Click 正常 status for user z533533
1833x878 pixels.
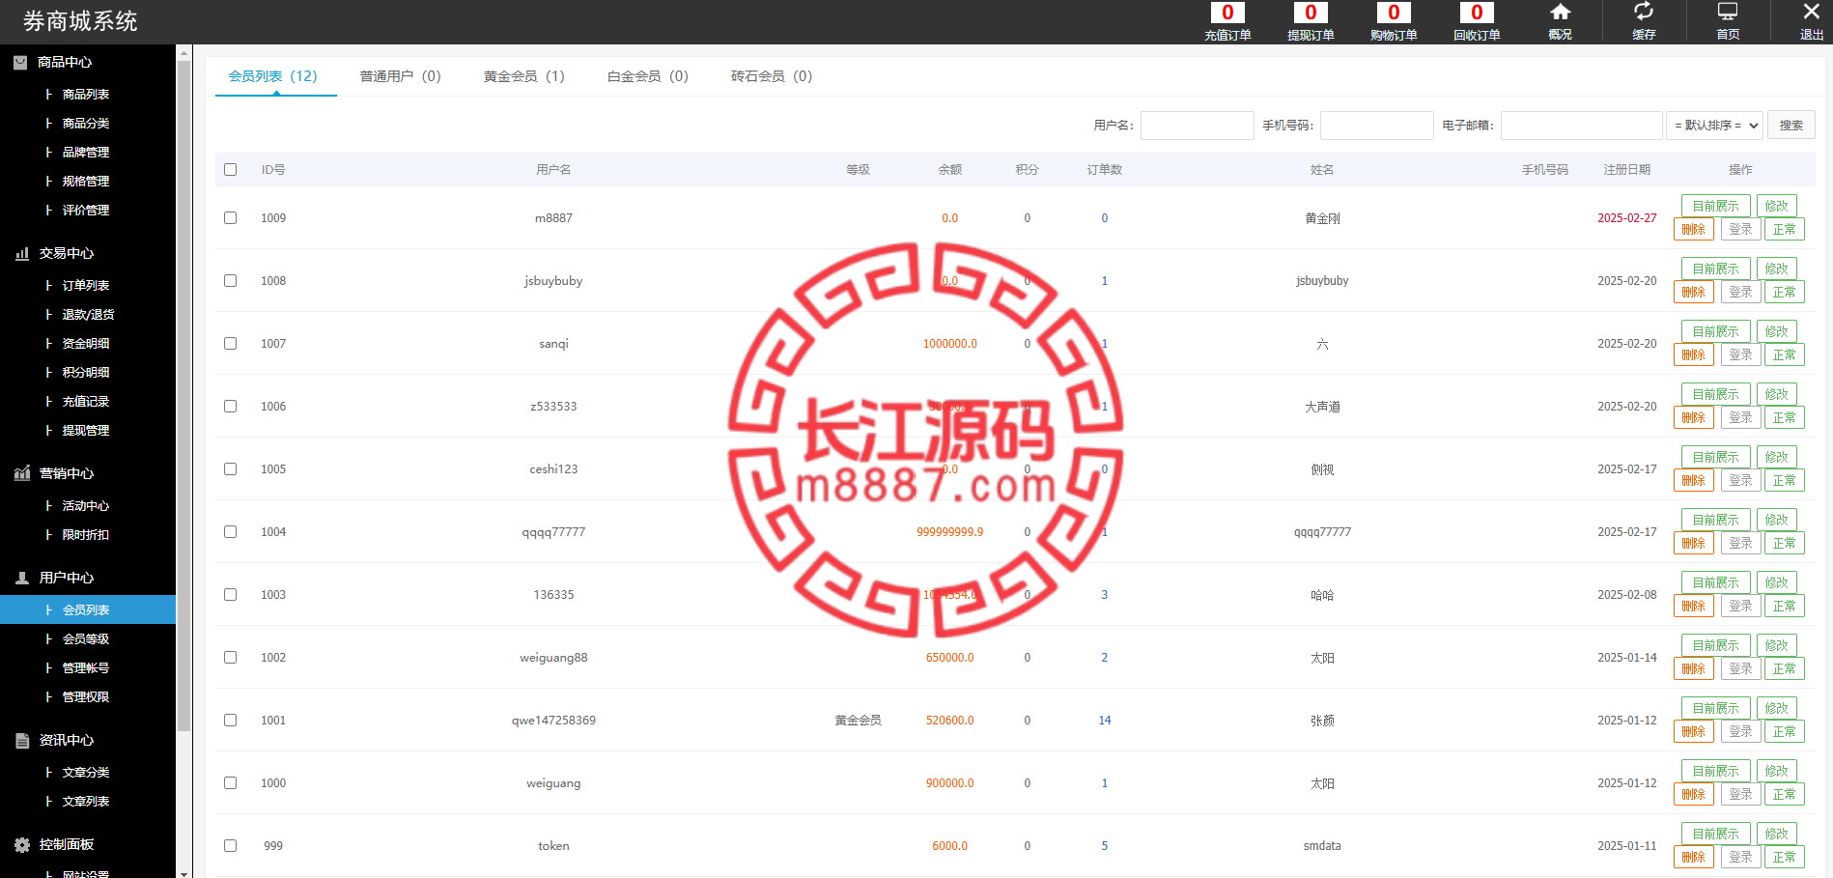pos(1784,417)
